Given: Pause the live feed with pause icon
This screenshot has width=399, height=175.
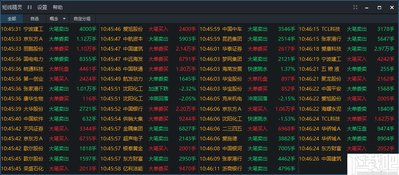Looking at the screenshot, I should [x=30, y=7].
